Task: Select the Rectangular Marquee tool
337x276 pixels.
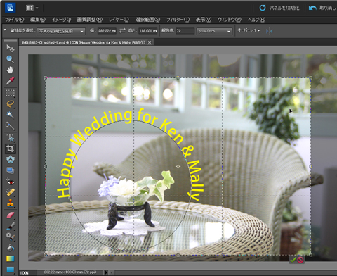Action: pos(10,93)
